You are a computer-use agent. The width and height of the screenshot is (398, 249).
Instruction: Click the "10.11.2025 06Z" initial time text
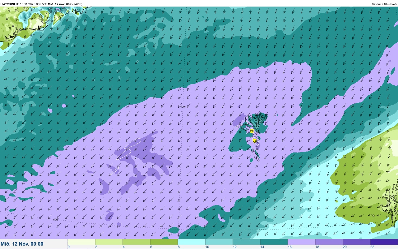point(31,4)
